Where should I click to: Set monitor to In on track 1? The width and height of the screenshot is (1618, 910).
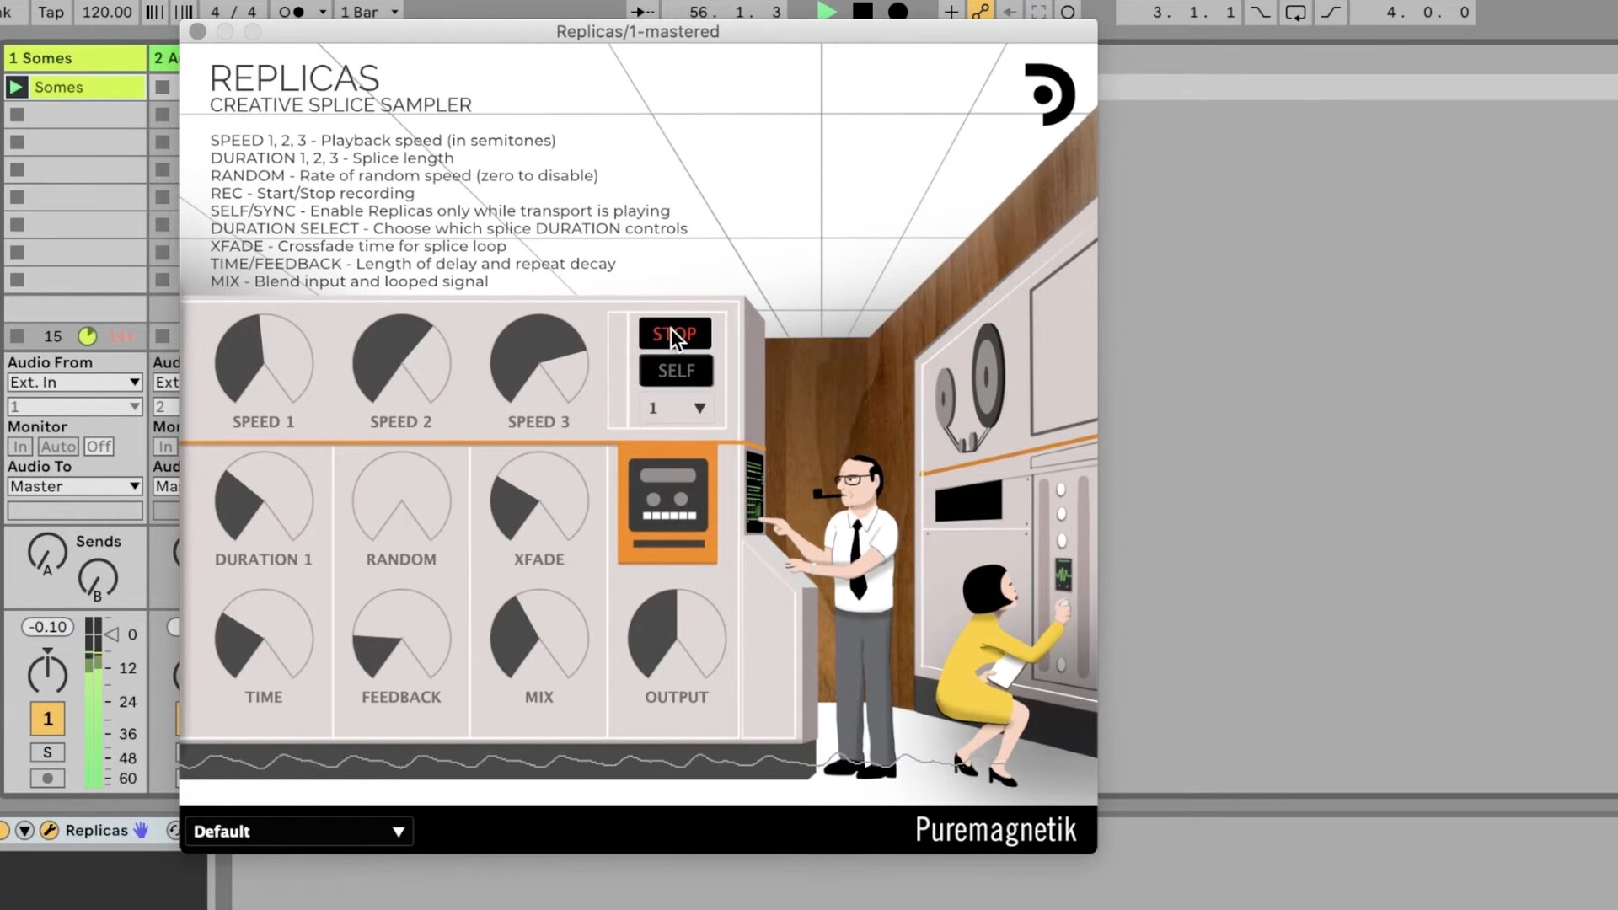(x=20, y=447)
